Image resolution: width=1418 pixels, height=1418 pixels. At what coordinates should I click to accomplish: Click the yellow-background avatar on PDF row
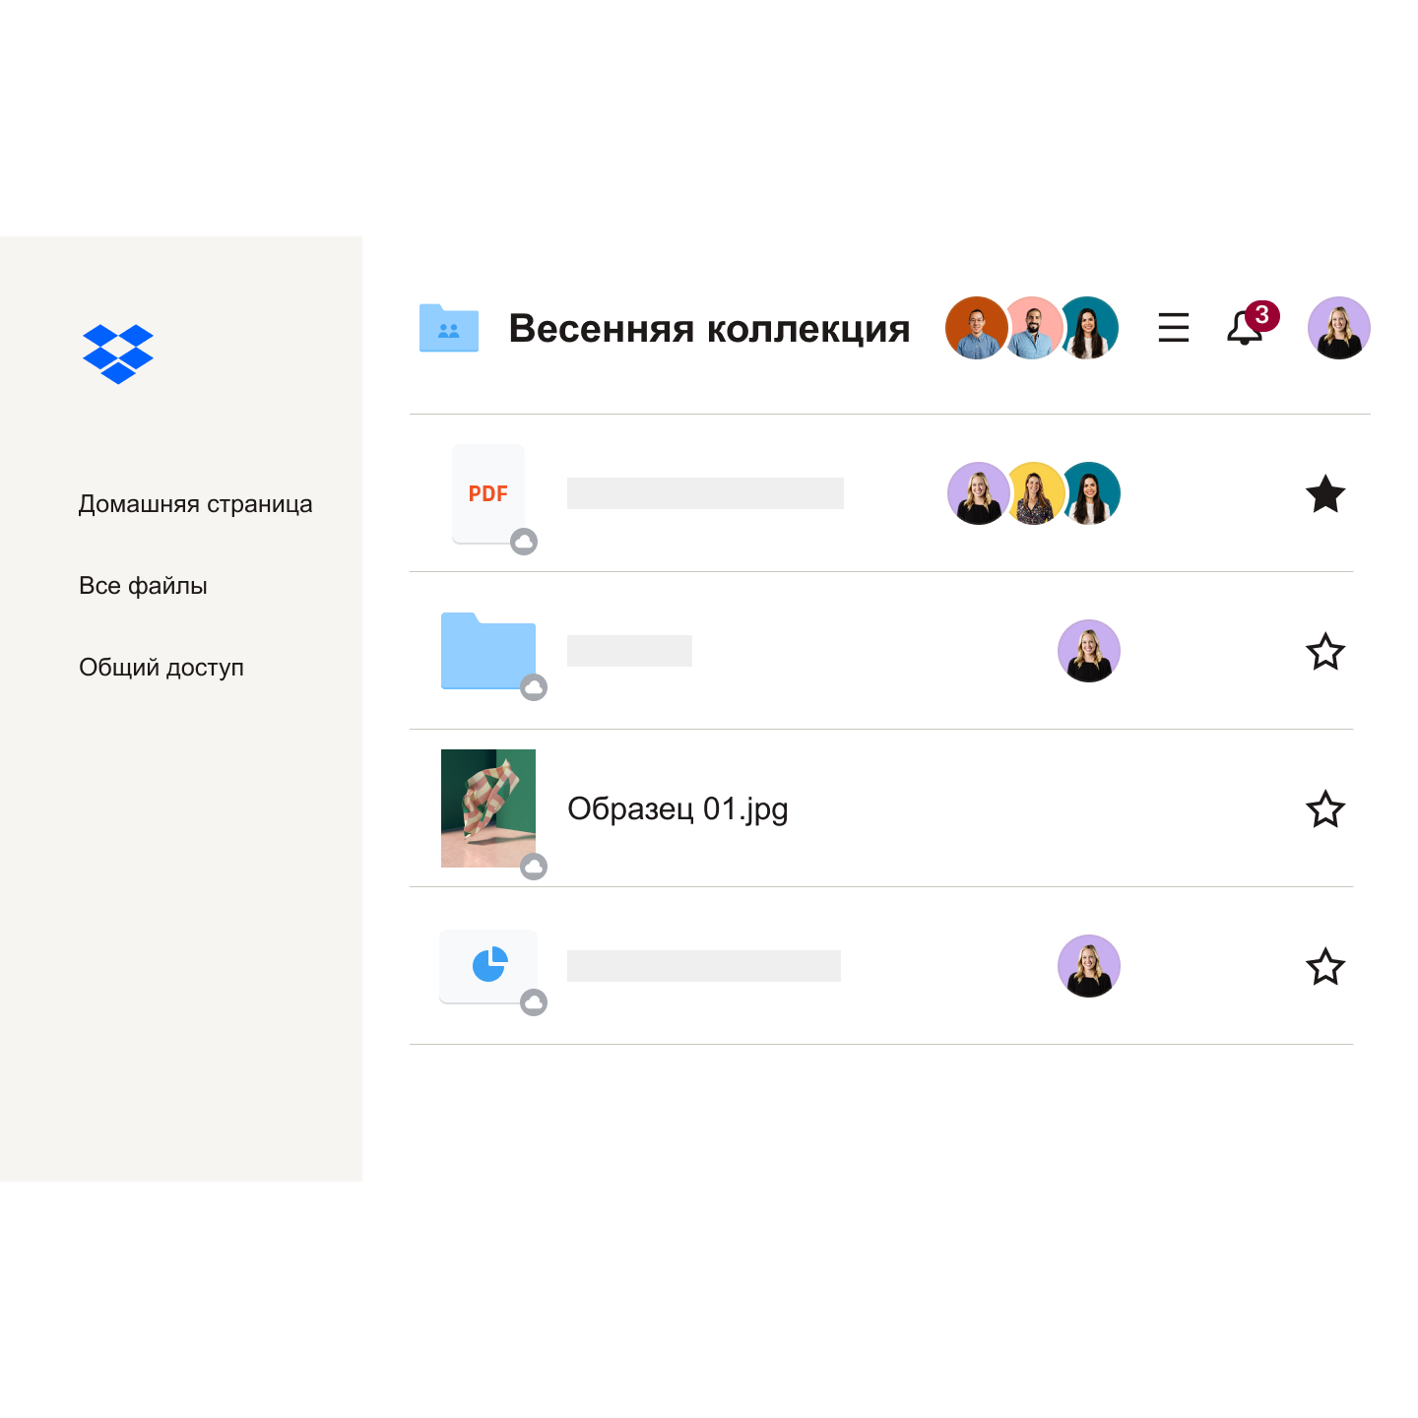point(1035,493)
